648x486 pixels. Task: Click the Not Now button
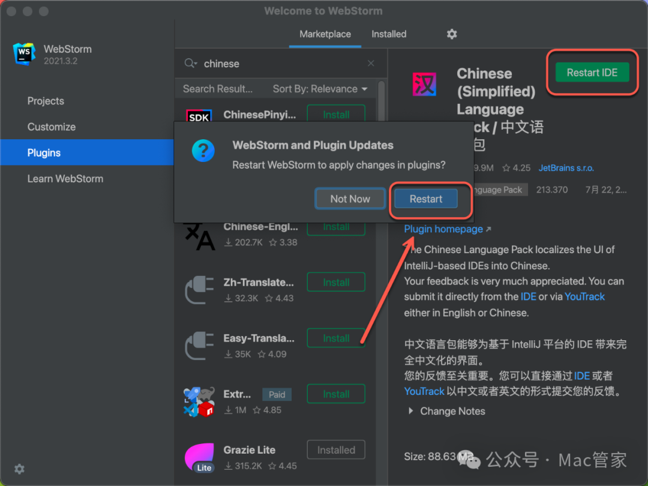click(x=350, y=199)
